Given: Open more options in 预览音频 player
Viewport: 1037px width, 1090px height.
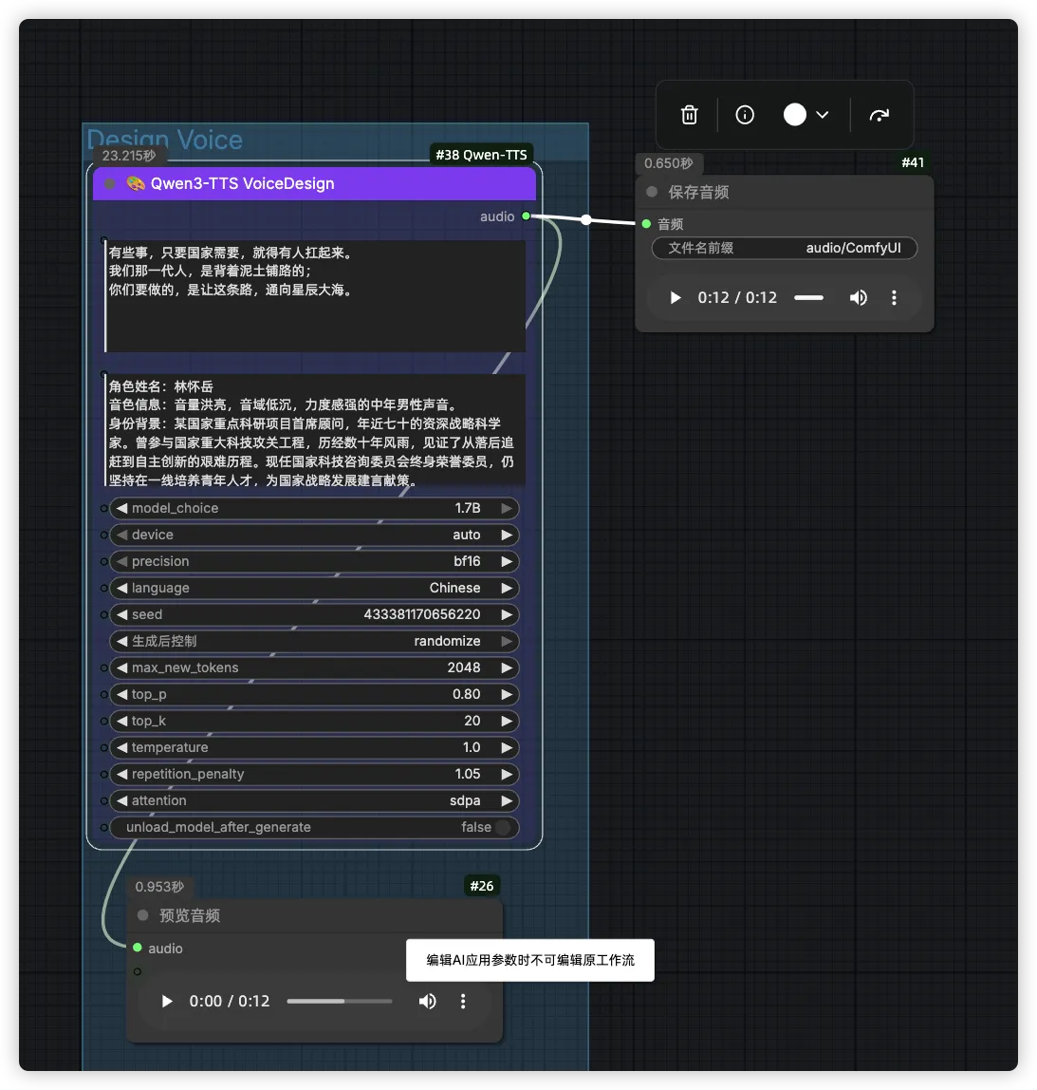Looking at the screenshot, I should [x=463, y=1001].
